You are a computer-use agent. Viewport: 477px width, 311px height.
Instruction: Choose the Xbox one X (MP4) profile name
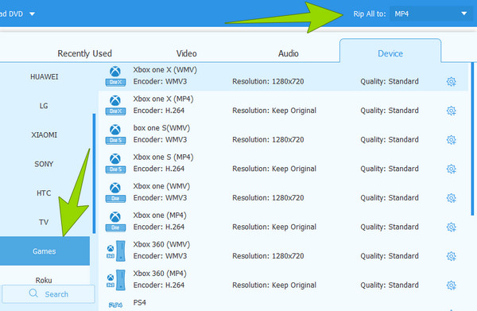[x=163, y=99]
